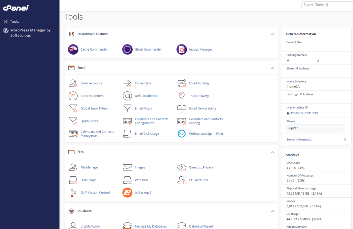
Task: Click the Email Accounts link
Action: click(x=91, y=83)
